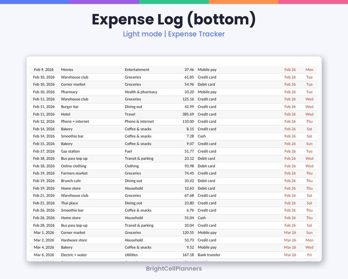348x279 pixels.
Task: Click the 8.15 amount cell
Action: tap(190, 129)
